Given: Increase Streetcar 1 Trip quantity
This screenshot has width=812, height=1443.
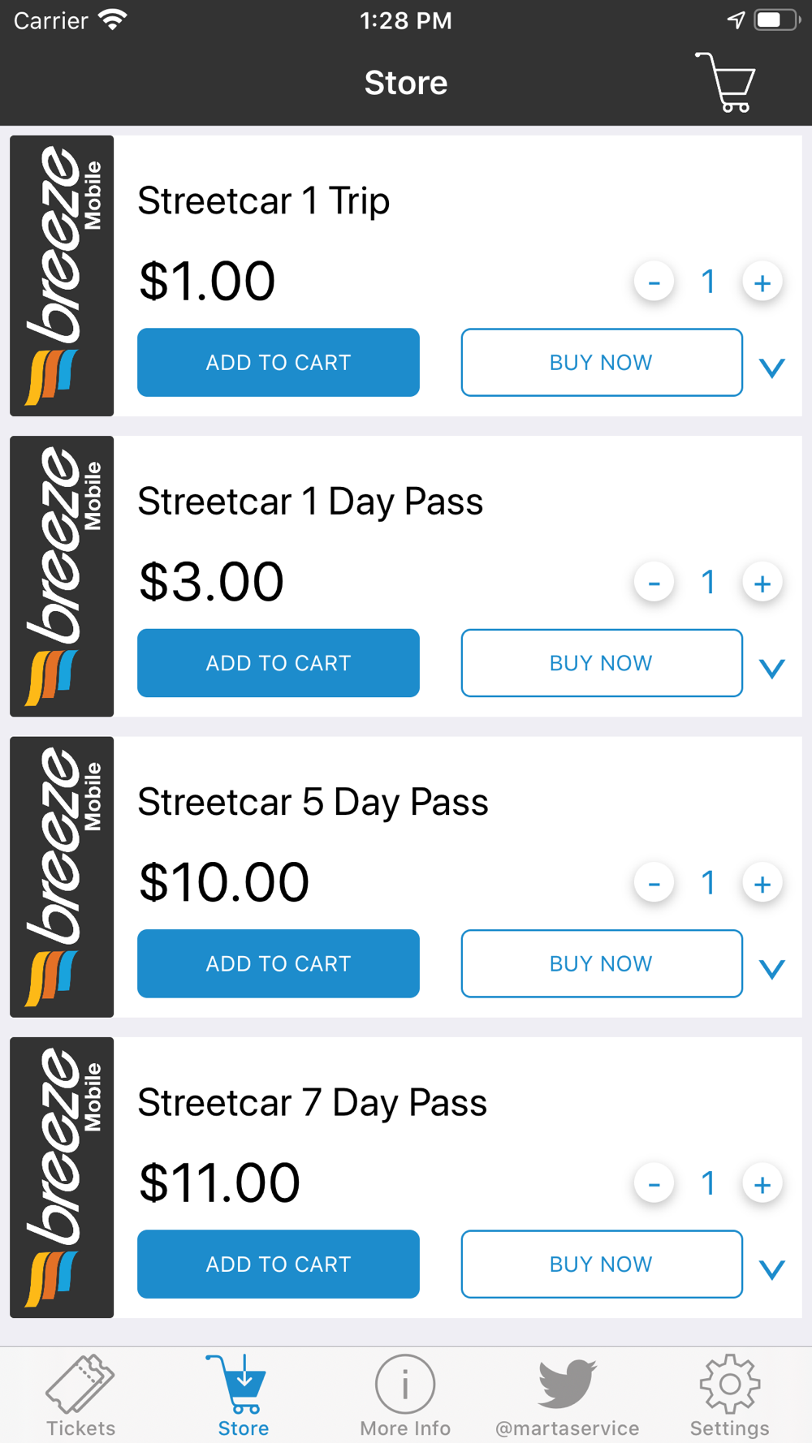Looking at the screenshot, I should coord(762,282).
